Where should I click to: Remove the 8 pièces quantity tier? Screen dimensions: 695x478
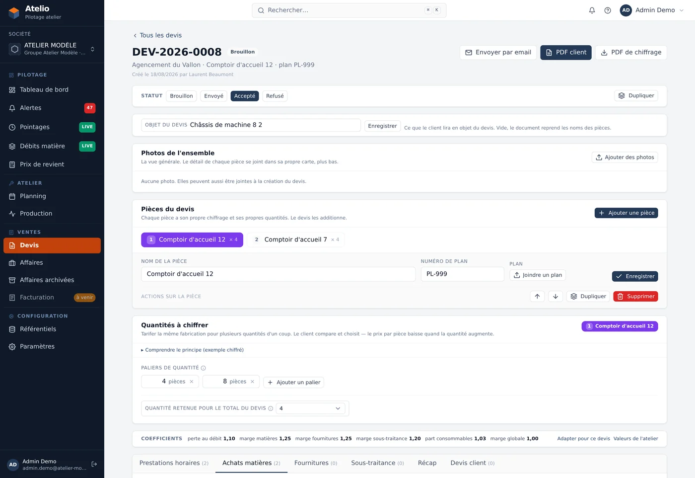click(x=252, y=382)
